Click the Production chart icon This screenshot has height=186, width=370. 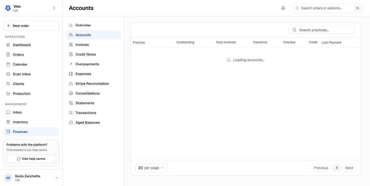pos(8,94)
